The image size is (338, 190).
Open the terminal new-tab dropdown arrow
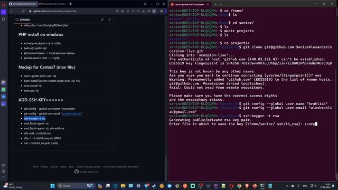click(x=220, y=4)
